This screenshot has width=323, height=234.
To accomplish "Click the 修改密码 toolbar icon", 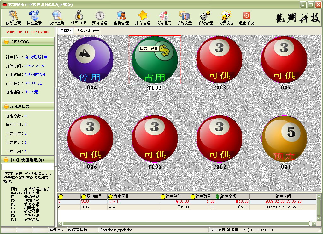I will tap(13, 18).
